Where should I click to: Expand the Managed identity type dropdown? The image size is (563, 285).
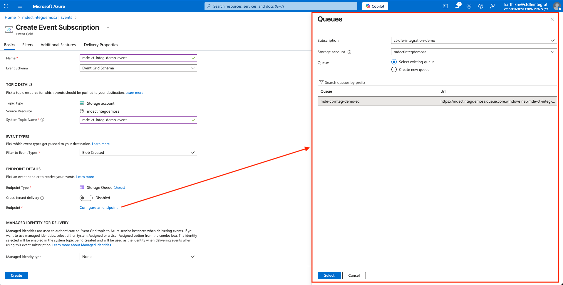[138, 257]
